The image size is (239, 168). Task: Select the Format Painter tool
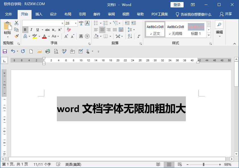(16, 37)
